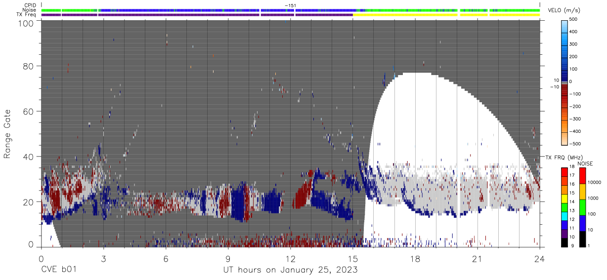
Task: Click the CVE b01 radar beam label
Action: 59,270
